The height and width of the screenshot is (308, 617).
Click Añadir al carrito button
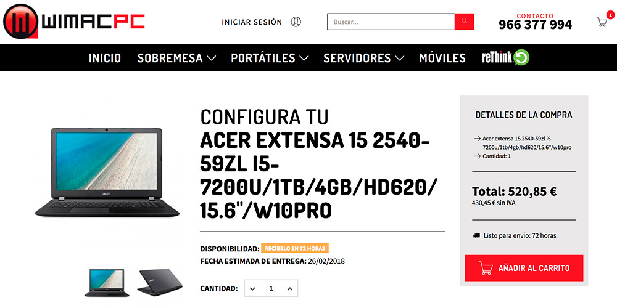click(x=524, y=268)
